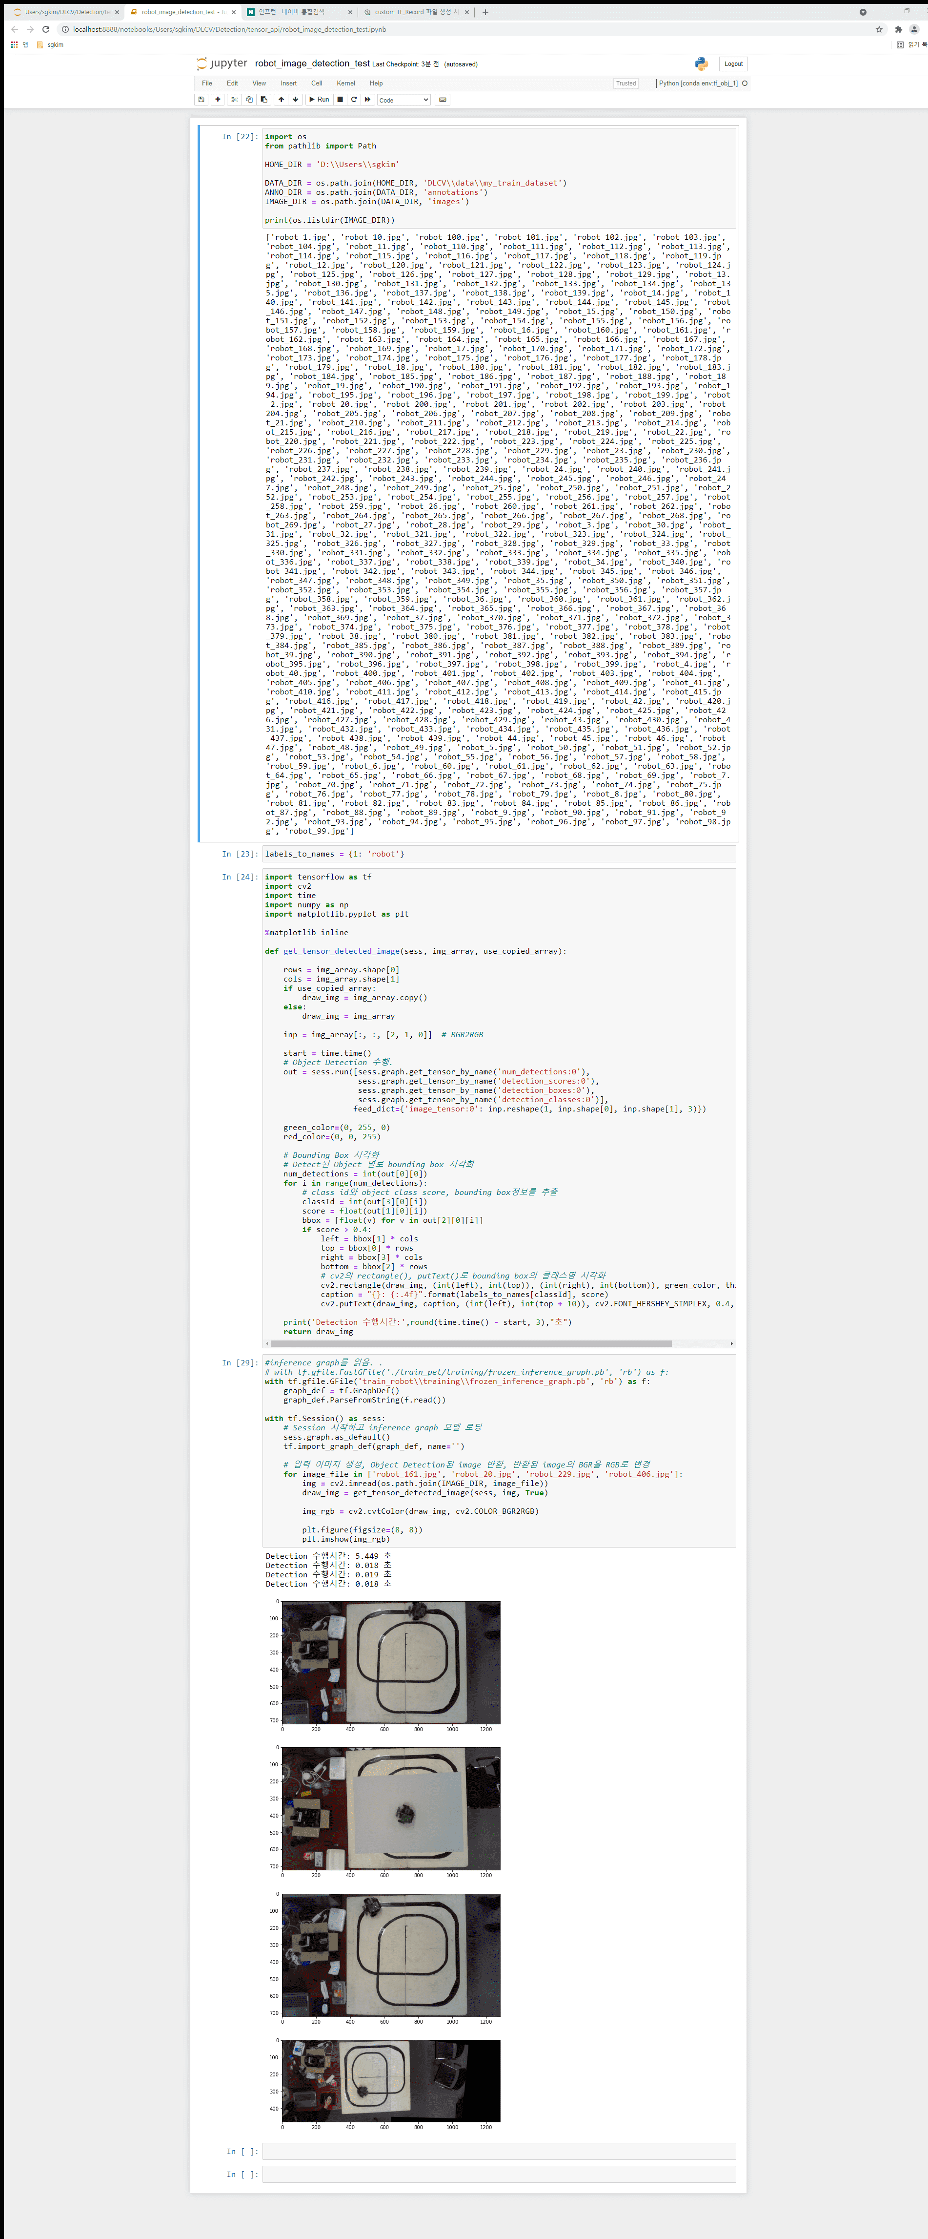Viewport: 928px width, 2239px height.
Task: Open the reading list icon
Action: [x=899, y=44]
